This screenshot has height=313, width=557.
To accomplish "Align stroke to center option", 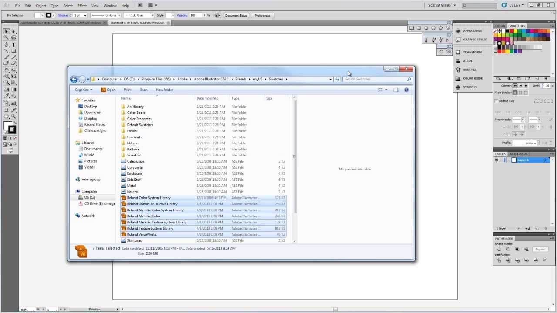I will (515, 92).
